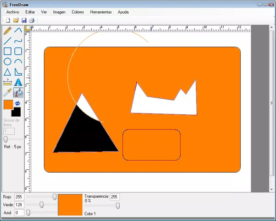
Task: Select the Ellipse circle tool
Action: [7, 62]
